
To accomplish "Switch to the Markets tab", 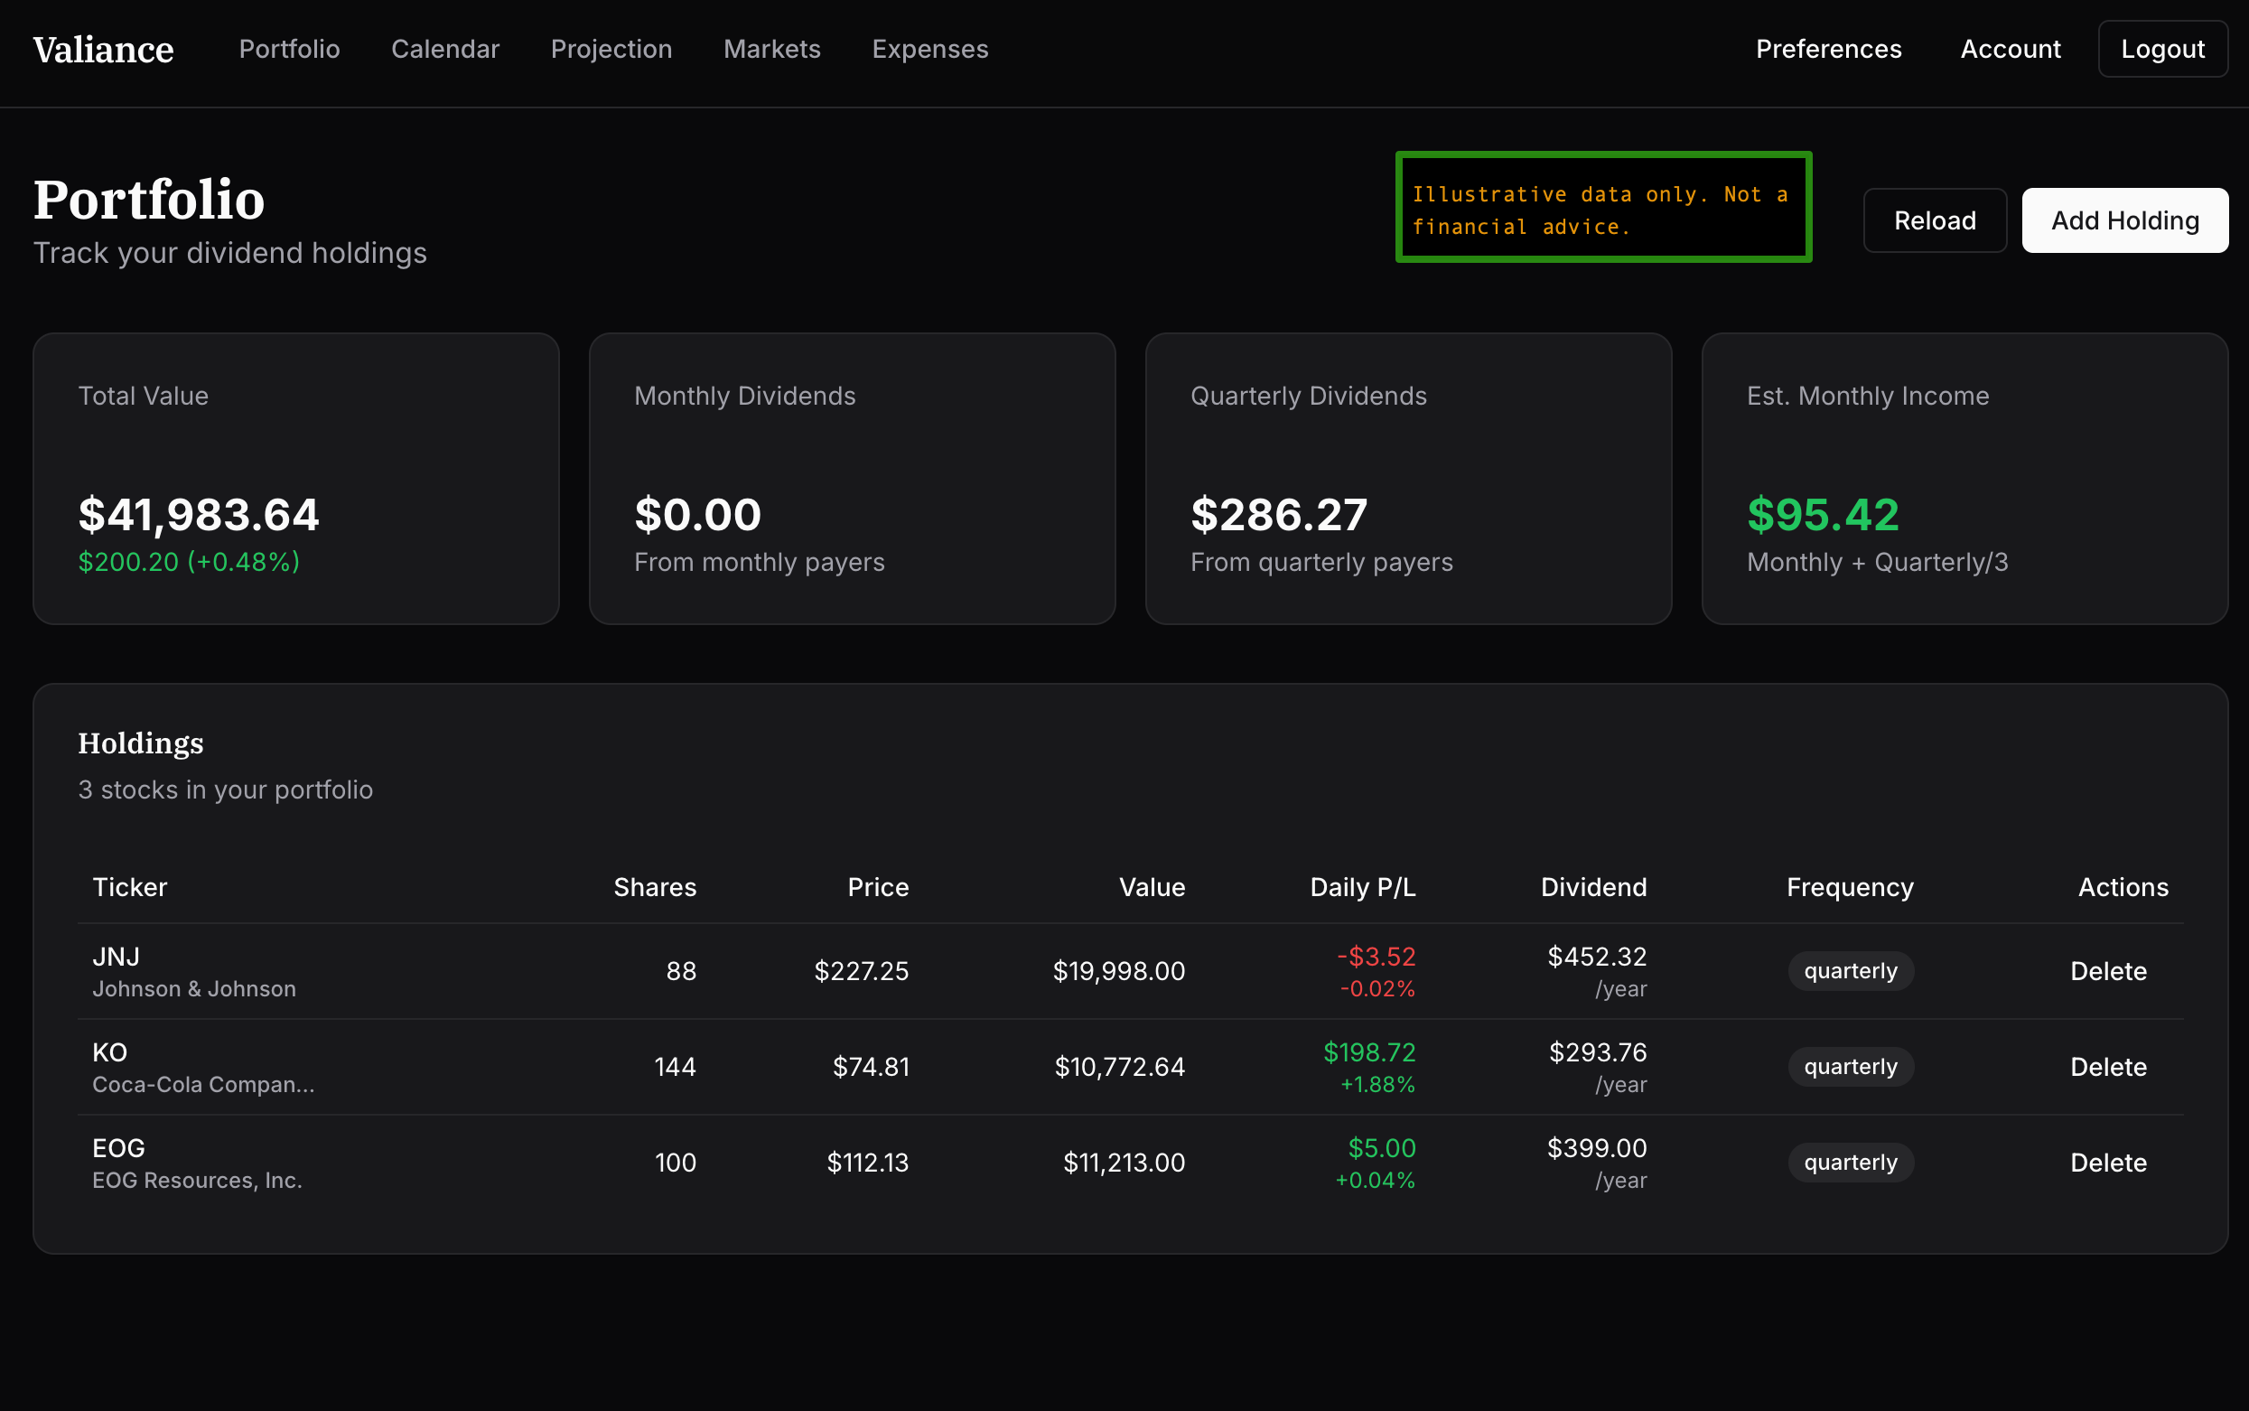I will (x=771, y=50).
